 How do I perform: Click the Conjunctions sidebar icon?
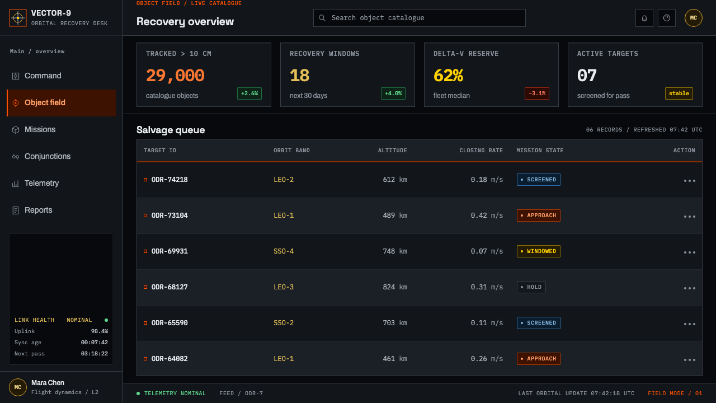16,157
